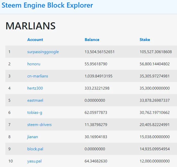Image resolution: width=177 pixels, height=167 pixels.
Task: Select rank number 1 in surpassinggoogle row
Action: (x=9, y=52)
